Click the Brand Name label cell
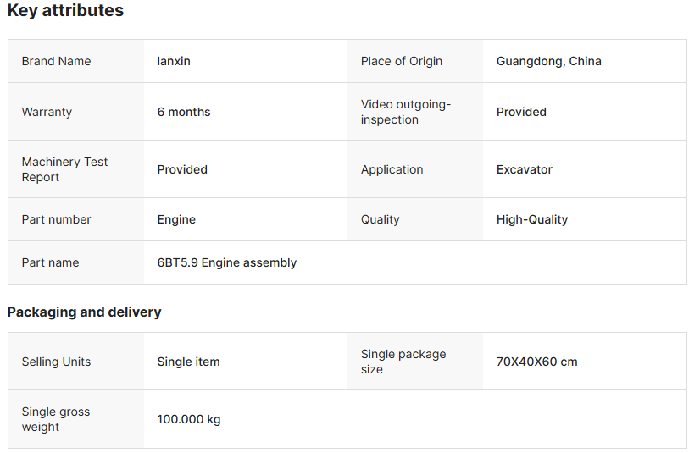The width and height of the screenshot is (700, 453). click(56, 61)
